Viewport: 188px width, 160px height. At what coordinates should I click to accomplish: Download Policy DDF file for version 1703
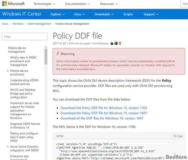click(x=104, y=108)
